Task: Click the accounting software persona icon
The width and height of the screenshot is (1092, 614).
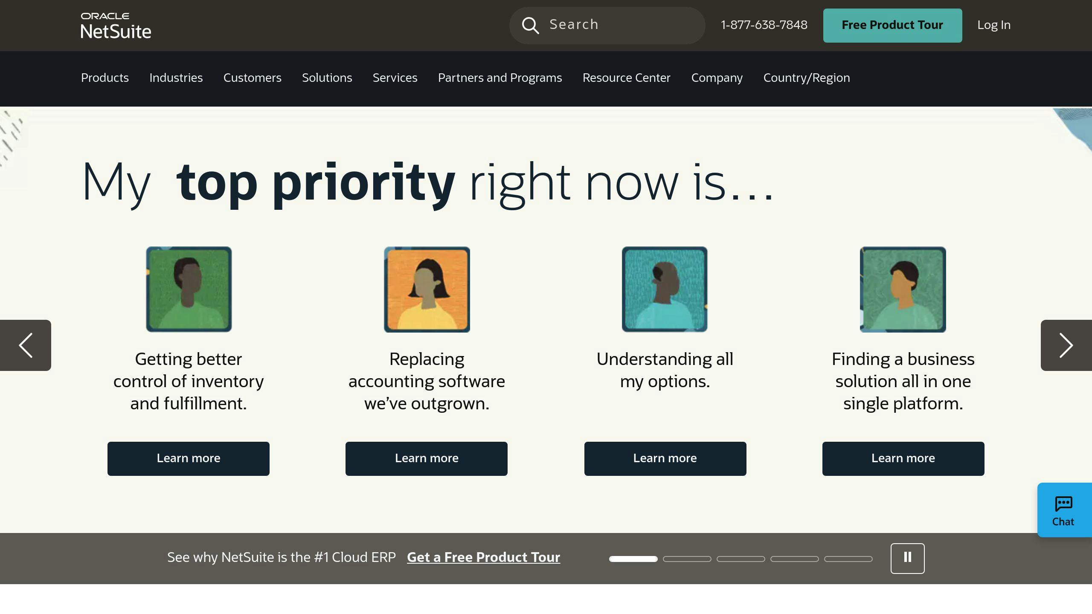Action: (427, 289)
